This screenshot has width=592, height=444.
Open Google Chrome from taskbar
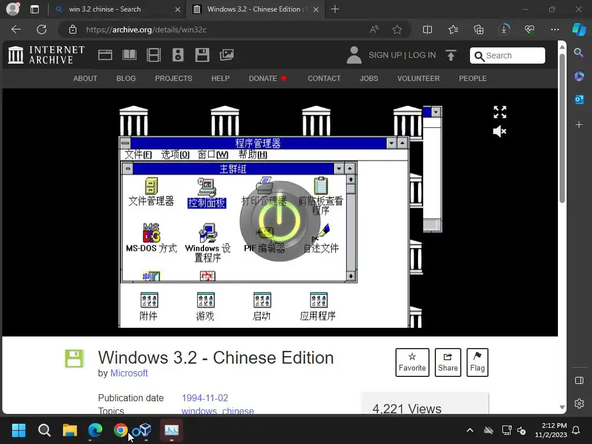(x=120, y=430)
